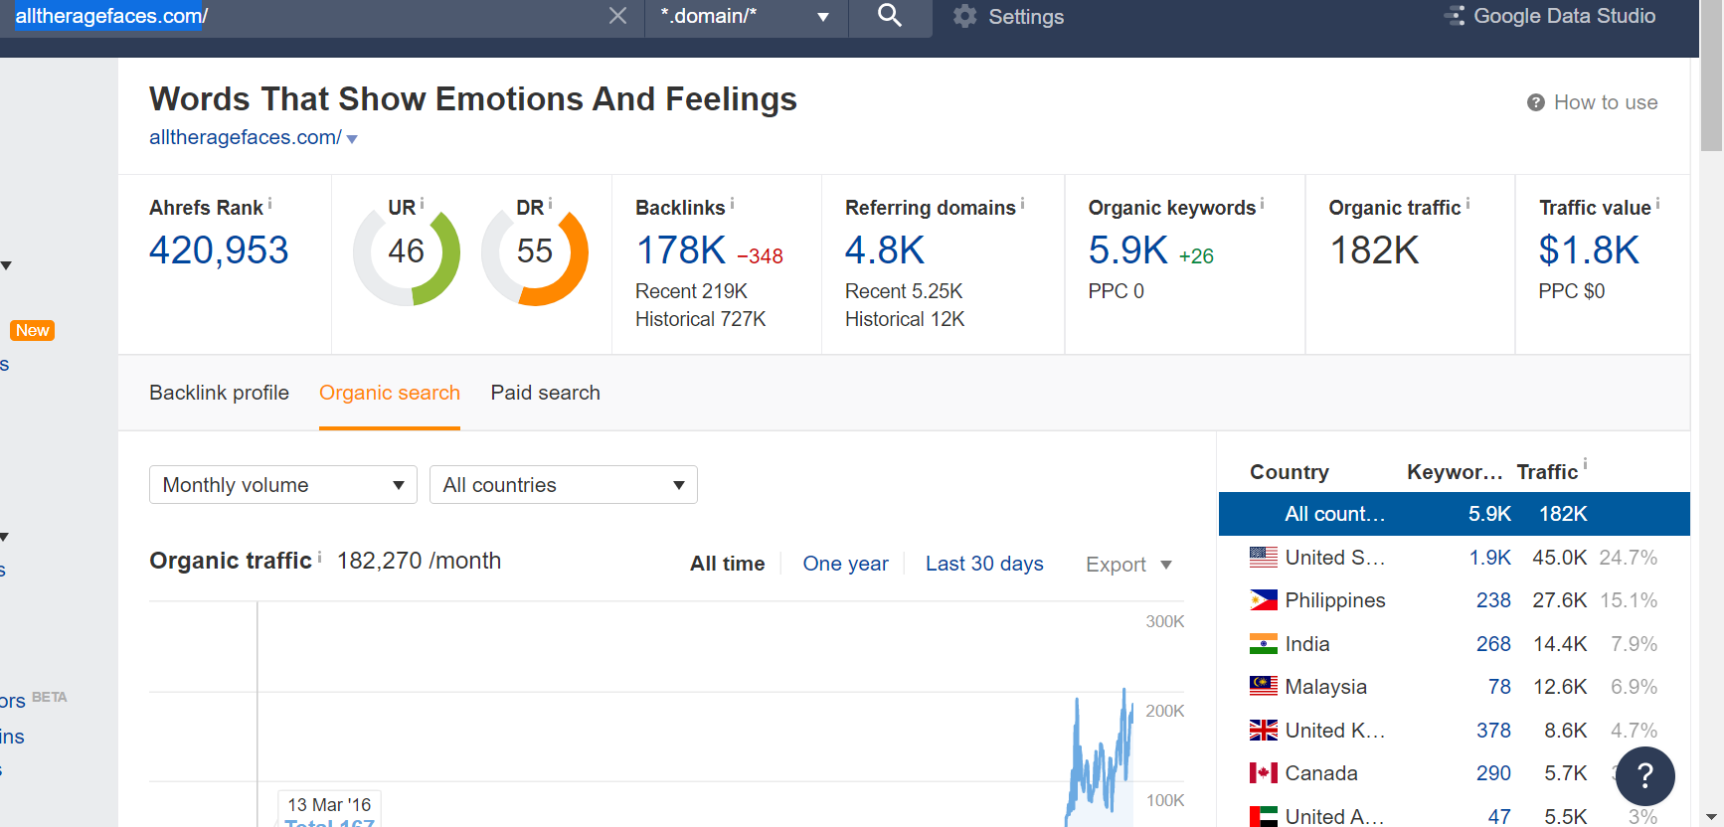The width and height of the screenshot is (1724, 827).
Task: Click the Canada flag icon
Action: click(1264, 773)
